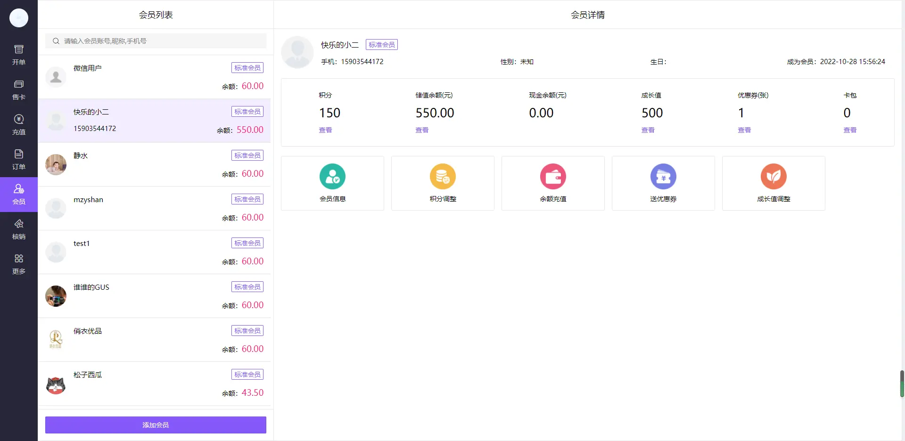Open the 成长值调整 growth value icon
The height and width of the screenshot is (441, 905).
pos(773,177)
